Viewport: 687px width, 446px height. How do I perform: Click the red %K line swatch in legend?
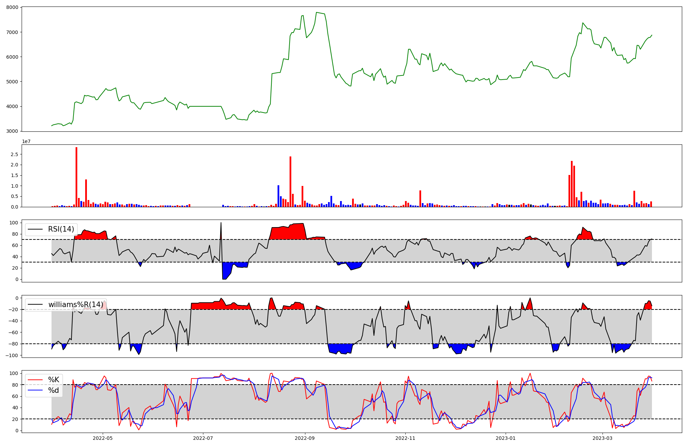point(35,380)
